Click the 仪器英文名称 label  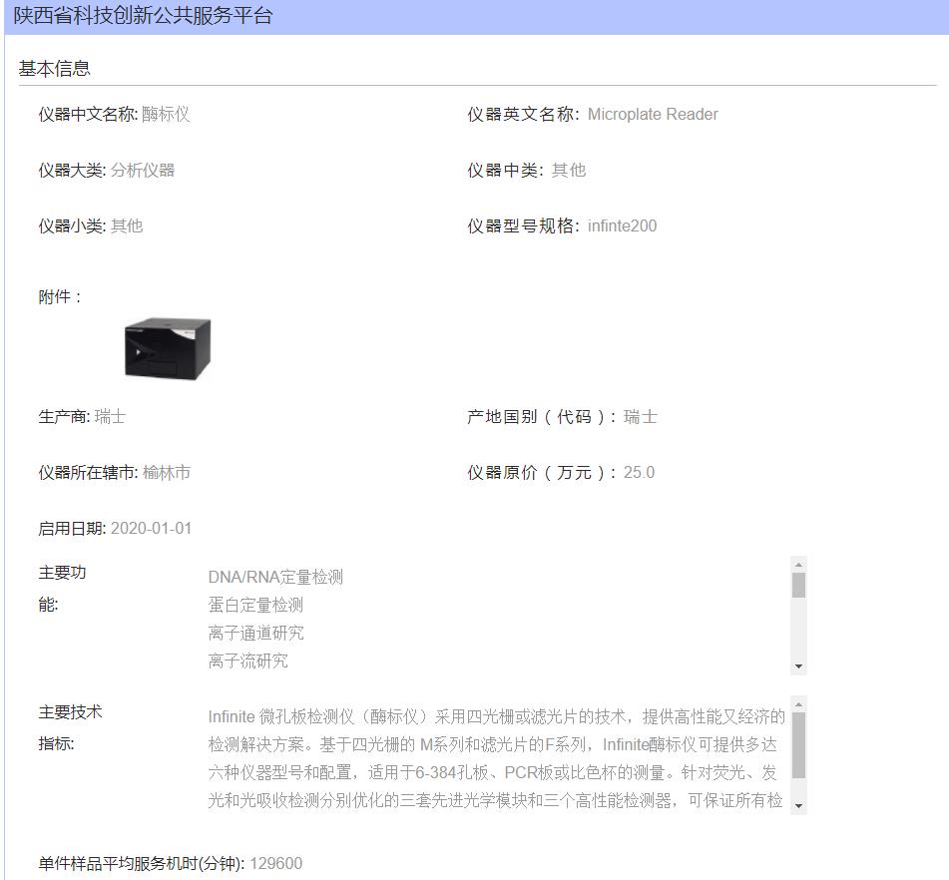[x=523, y=114]
